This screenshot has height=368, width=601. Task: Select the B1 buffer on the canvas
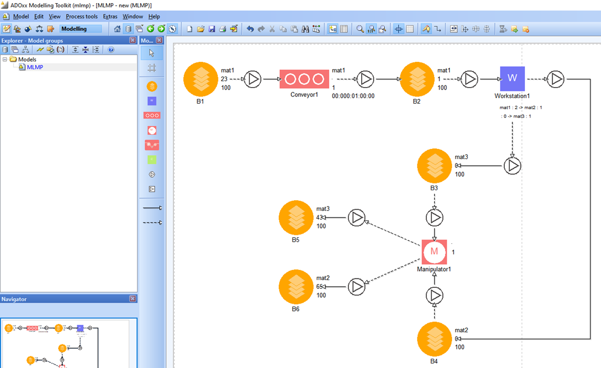201,79
